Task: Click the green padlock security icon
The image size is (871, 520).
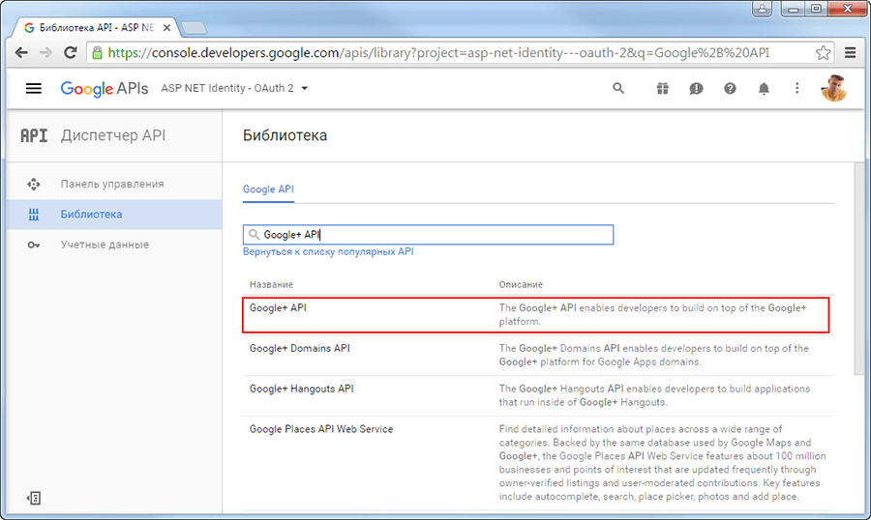Action: click(x=97, y=53)
